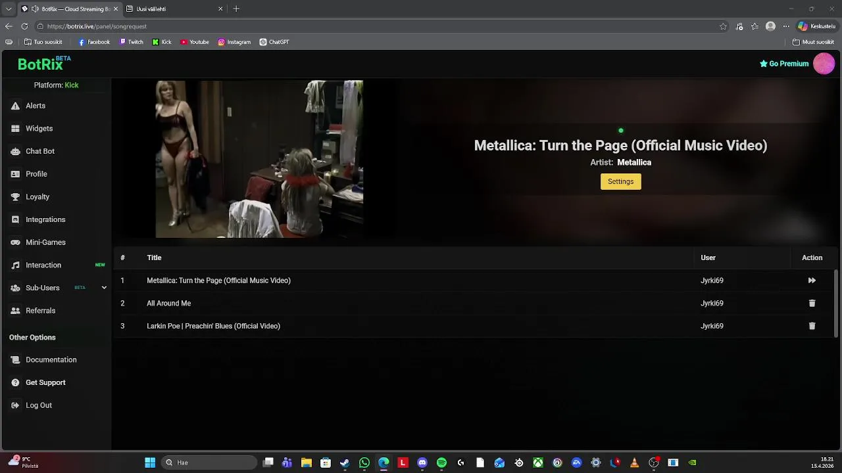Viewport: 842px width, 473px height.
Task: Open the Youtube bookmark
Action: pos(195,42)
